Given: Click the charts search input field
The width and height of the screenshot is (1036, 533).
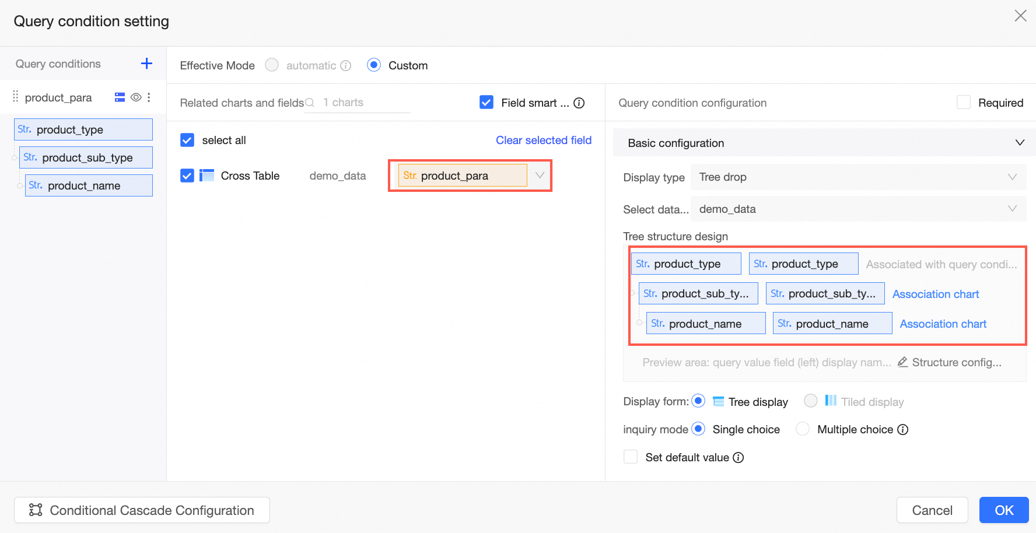Looking at the screenshot, I should [x=365, y=103].
